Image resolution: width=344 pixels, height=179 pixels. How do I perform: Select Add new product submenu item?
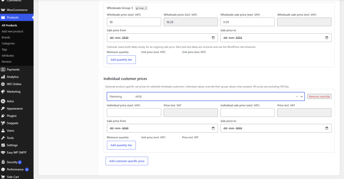pos(12,31)
